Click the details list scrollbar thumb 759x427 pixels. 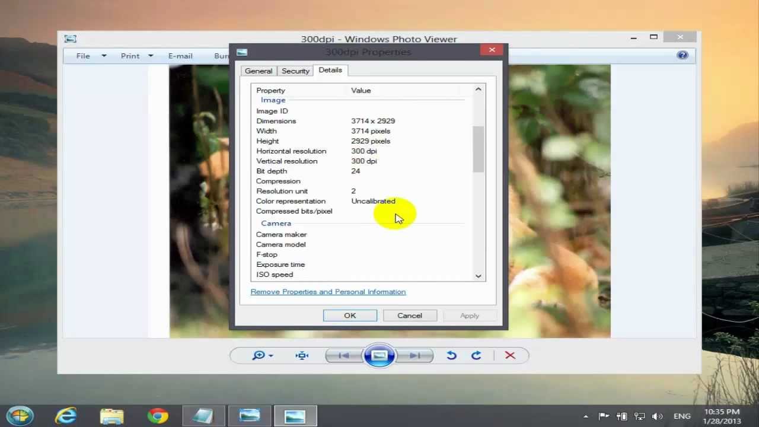(479, 149)
